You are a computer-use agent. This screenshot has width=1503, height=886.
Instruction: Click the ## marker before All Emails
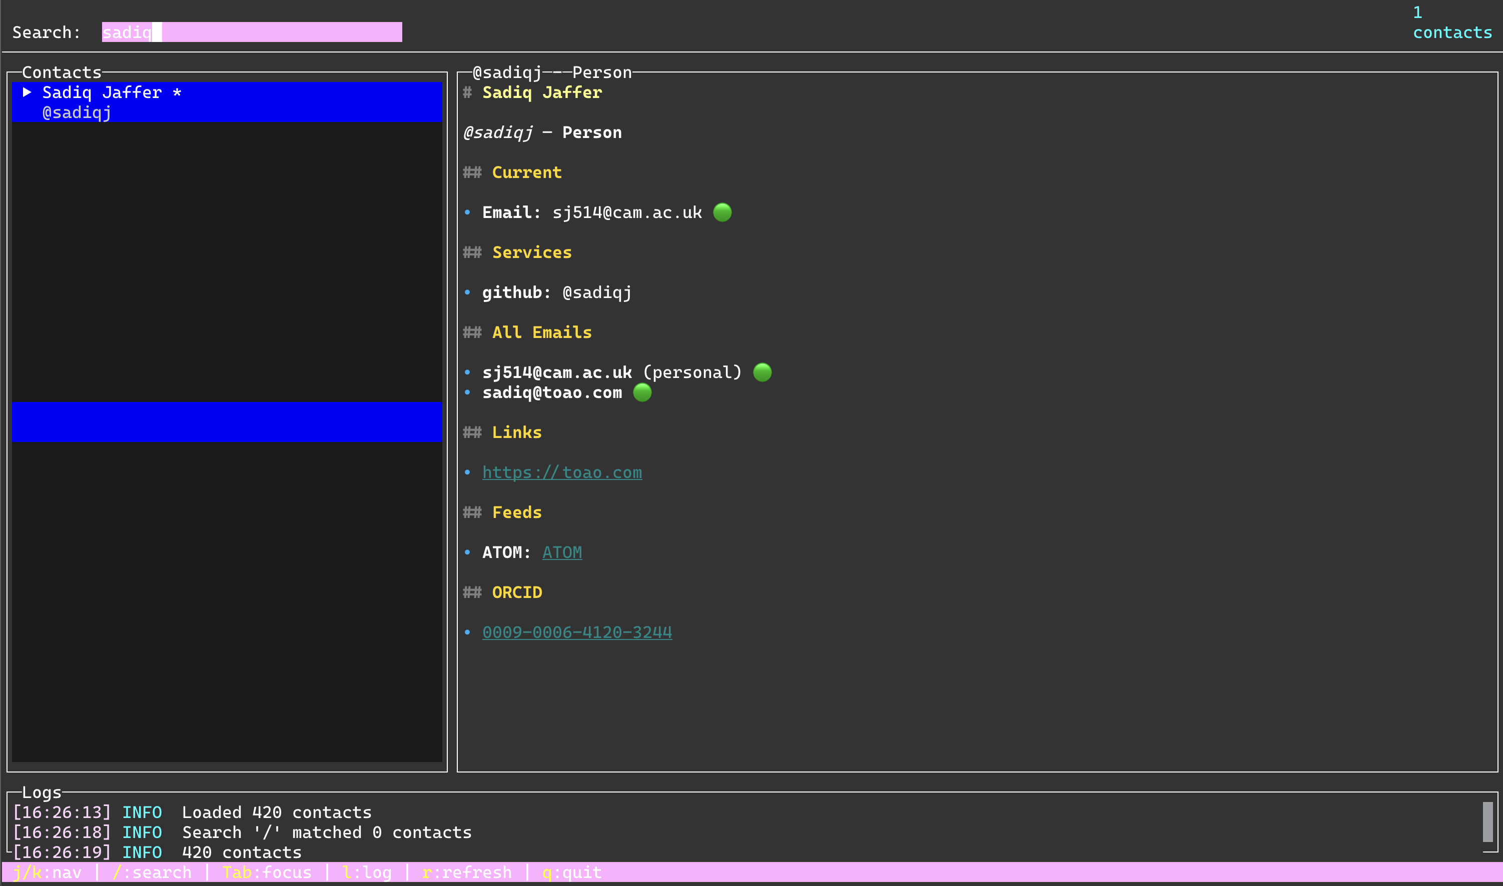click(472, 332)
